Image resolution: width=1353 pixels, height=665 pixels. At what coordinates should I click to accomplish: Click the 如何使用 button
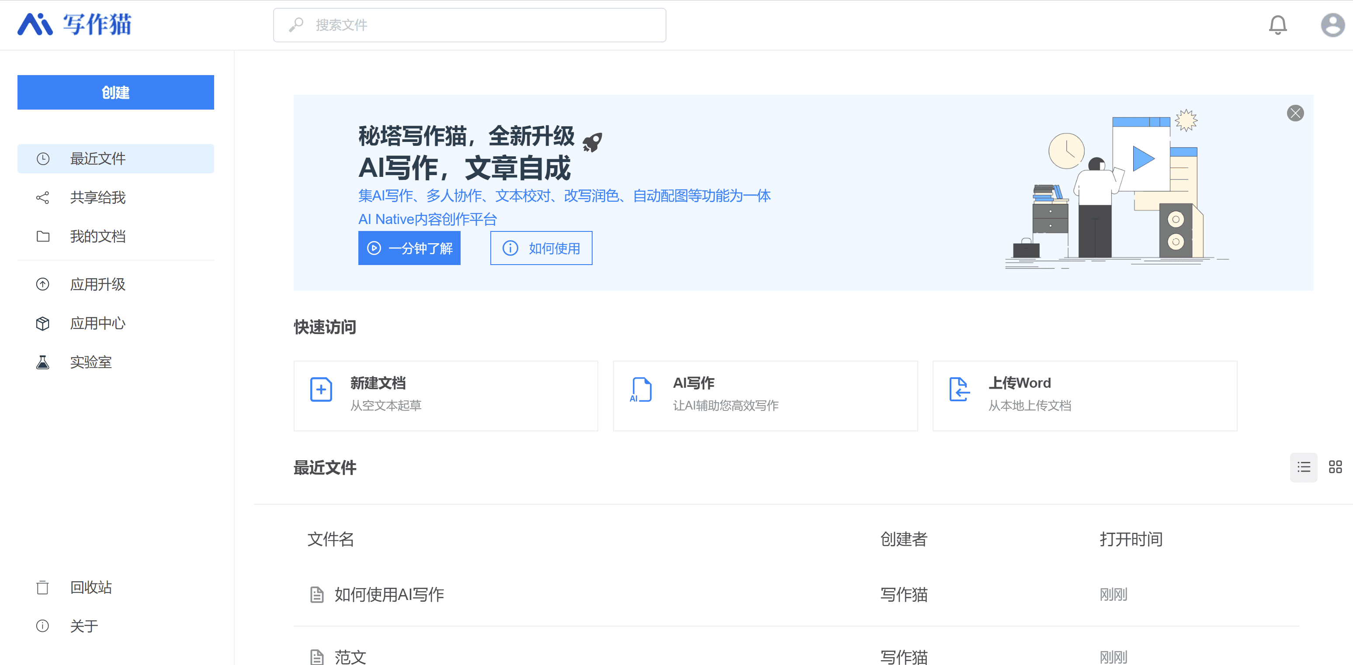[x=541, y=248]
